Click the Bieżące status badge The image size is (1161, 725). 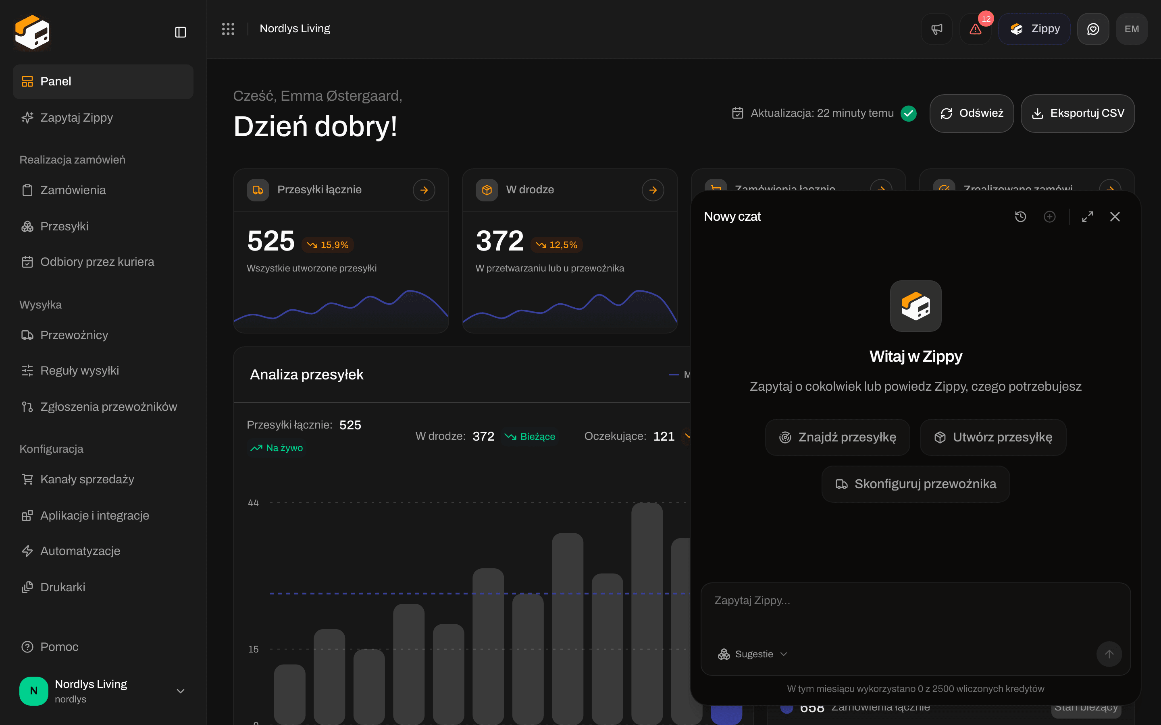tap(530, 436)
